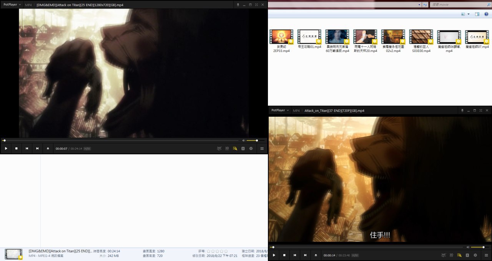Mute audio in the 37 END player
Viewport: 492px width, 261px height.
click(468, 247)
